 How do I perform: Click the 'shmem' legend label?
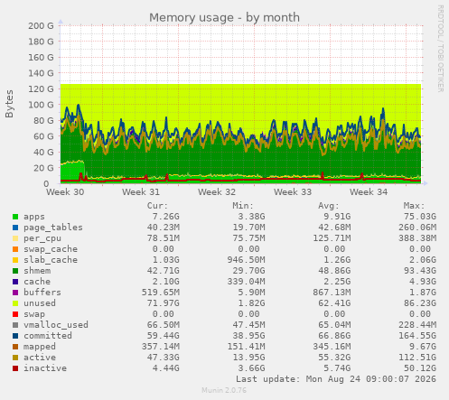pos(37,271)
